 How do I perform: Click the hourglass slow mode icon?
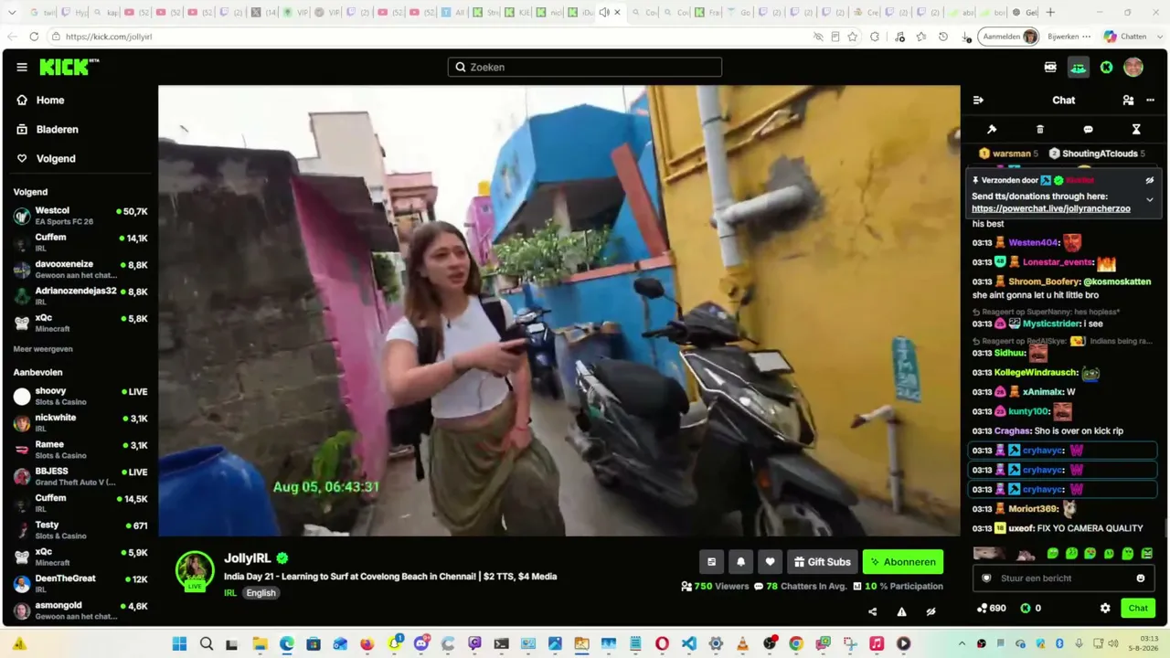[x=1136, y=130]
